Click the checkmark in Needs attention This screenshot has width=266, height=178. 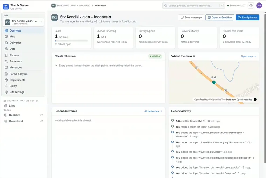coord(56,66)
